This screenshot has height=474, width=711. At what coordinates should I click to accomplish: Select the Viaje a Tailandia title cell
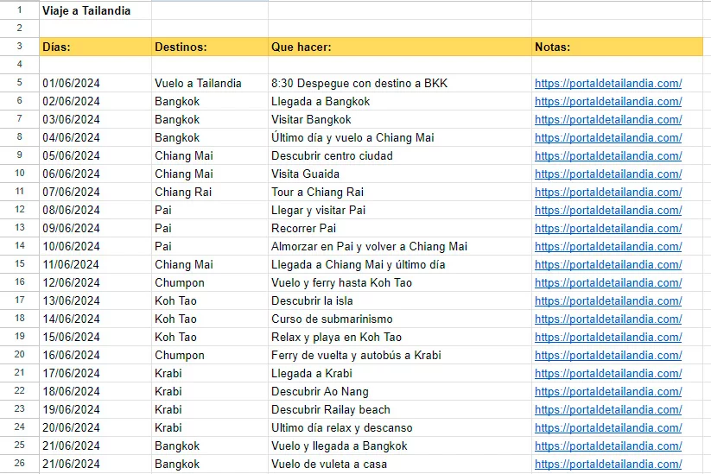coord(95,10)
